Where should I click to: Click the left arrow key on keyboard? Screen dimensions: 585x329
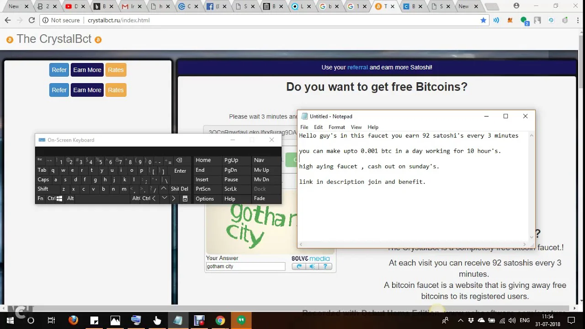[154, 199]
